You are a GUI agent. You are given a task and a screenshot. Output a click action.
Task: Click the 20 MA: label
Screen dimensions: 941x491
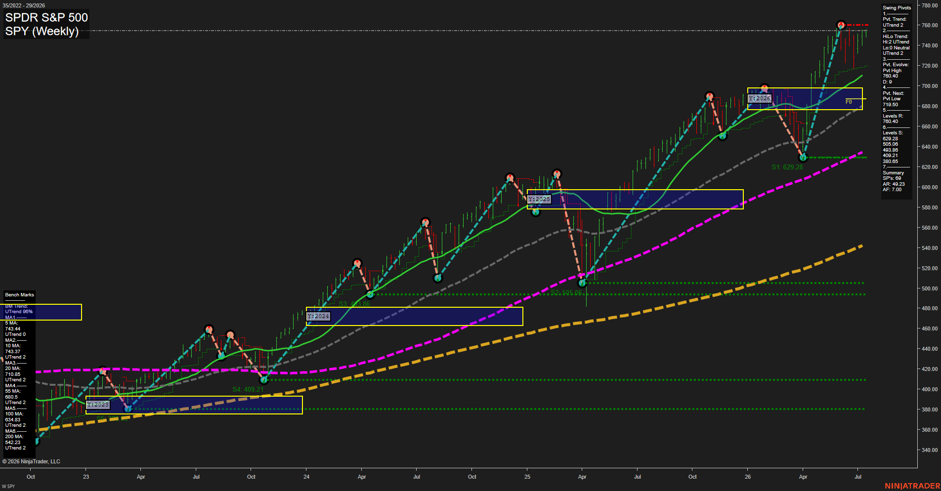13,368
